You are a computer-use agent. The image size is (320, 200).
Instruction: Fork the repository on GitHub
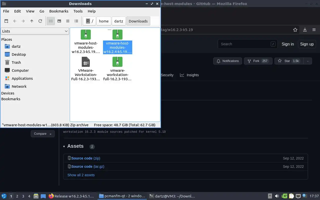[258, 61]
